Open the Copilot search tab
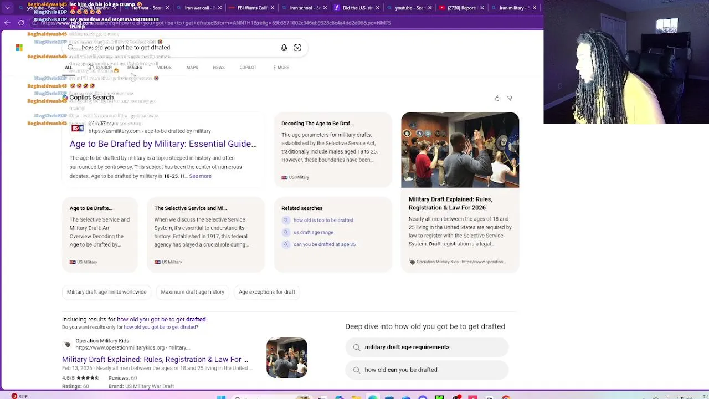The image size is (709, 399). tap(248, 68)
